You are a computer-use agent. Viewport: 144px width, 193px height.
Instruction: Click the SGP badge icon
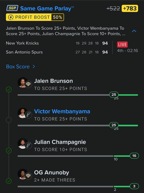12,8
